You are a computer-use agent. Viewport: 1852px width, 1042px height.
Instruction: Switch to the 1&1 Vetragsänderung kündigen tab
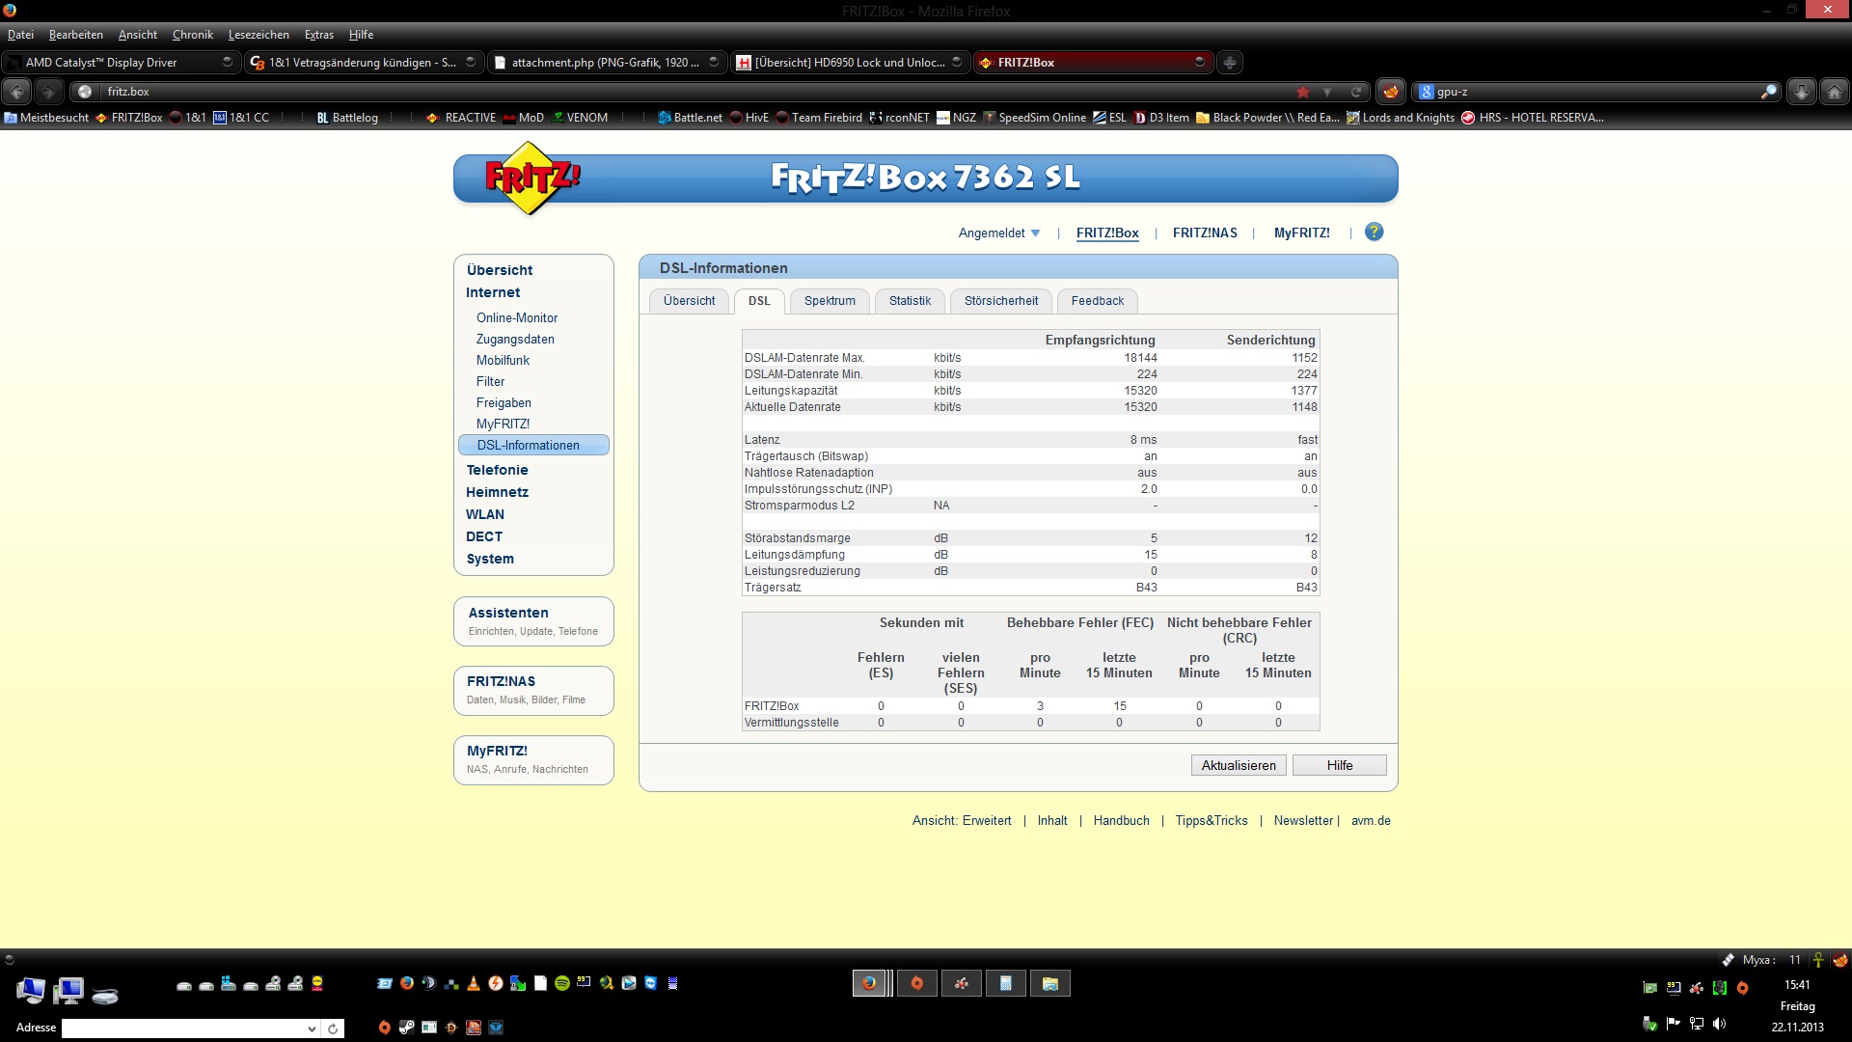[x=362, y=63]
